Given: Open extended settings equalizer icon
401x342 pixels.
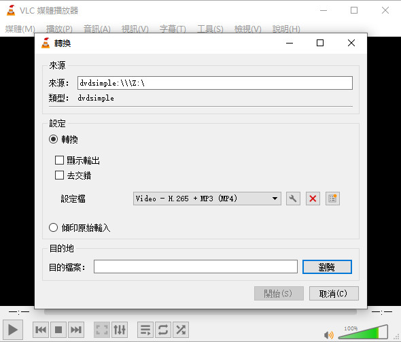Looking at the screenshot, I should tap(120, 330).
